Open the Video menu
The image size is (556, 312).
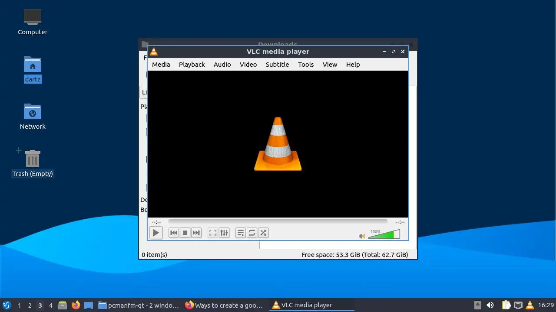coord(248,64)
